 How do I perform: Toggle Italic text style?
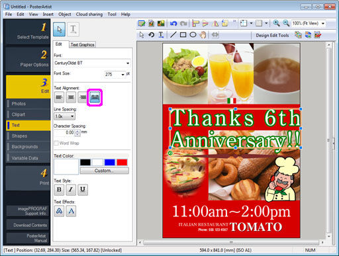[71, 190]
